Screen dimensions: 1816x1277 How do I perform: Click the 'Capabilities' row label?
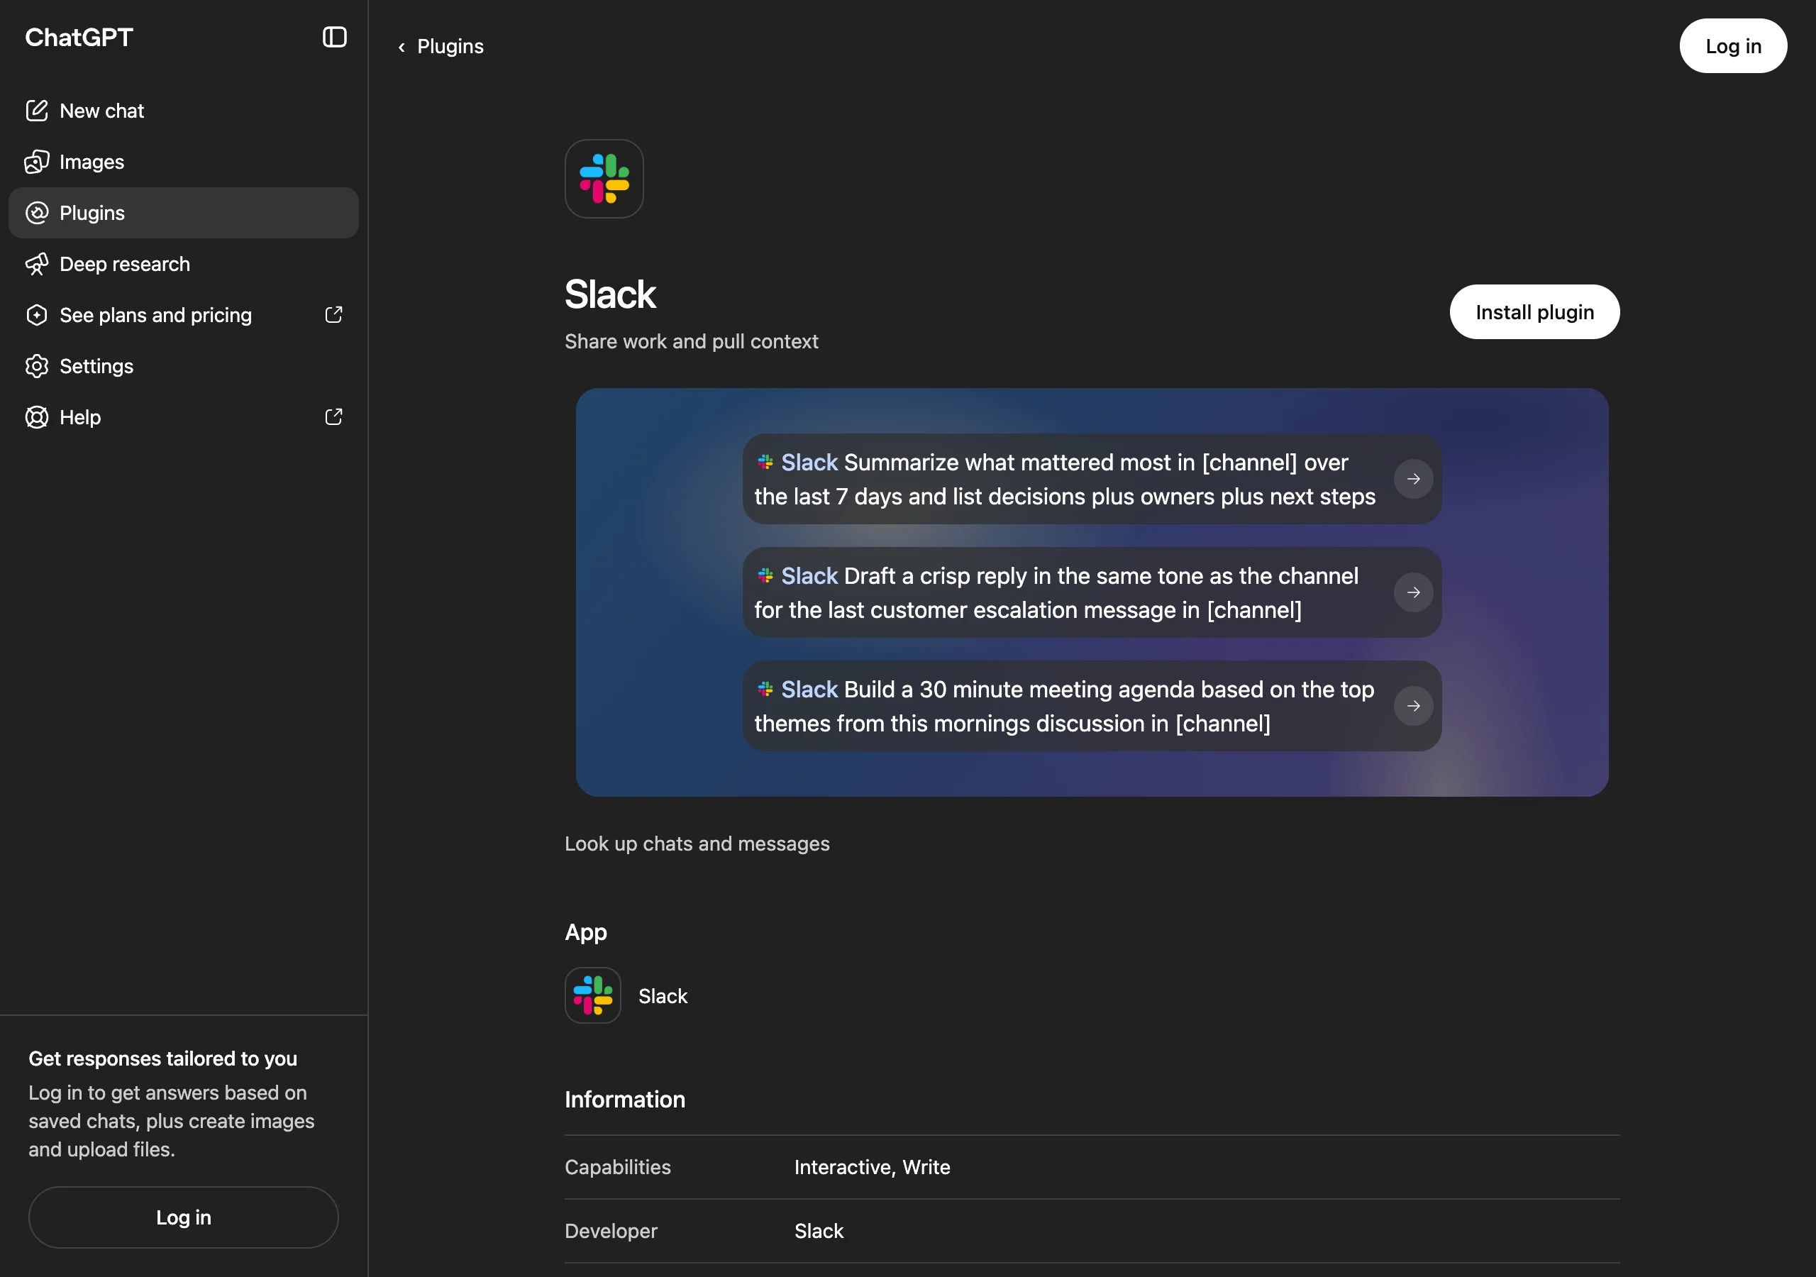point(618,1167)
